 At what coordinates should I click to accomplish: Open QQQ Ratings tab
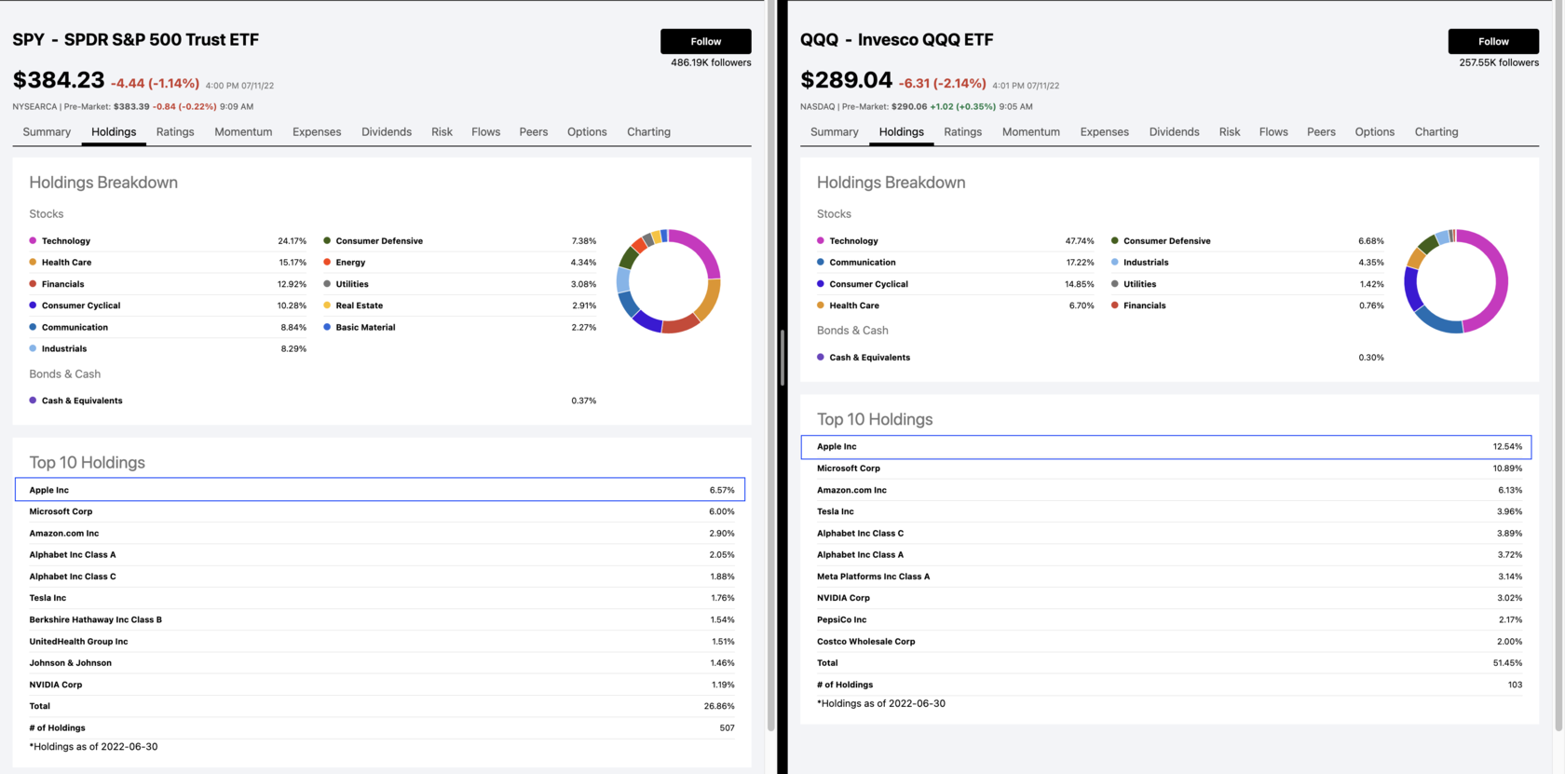pos(962,132)
